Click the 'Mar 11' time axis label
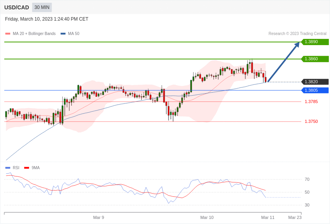Image resolution: width=330 pixels, height=224 pixels. pos(268,217)
